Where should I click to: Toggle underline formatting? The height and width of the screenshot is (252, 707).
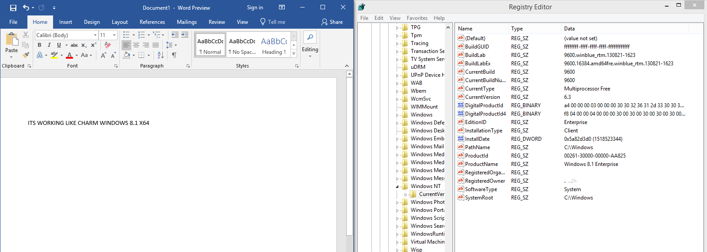(59, 45)
